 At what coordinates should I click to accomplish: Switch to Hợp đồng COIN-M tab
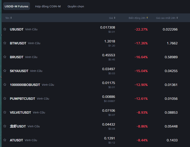48,6
